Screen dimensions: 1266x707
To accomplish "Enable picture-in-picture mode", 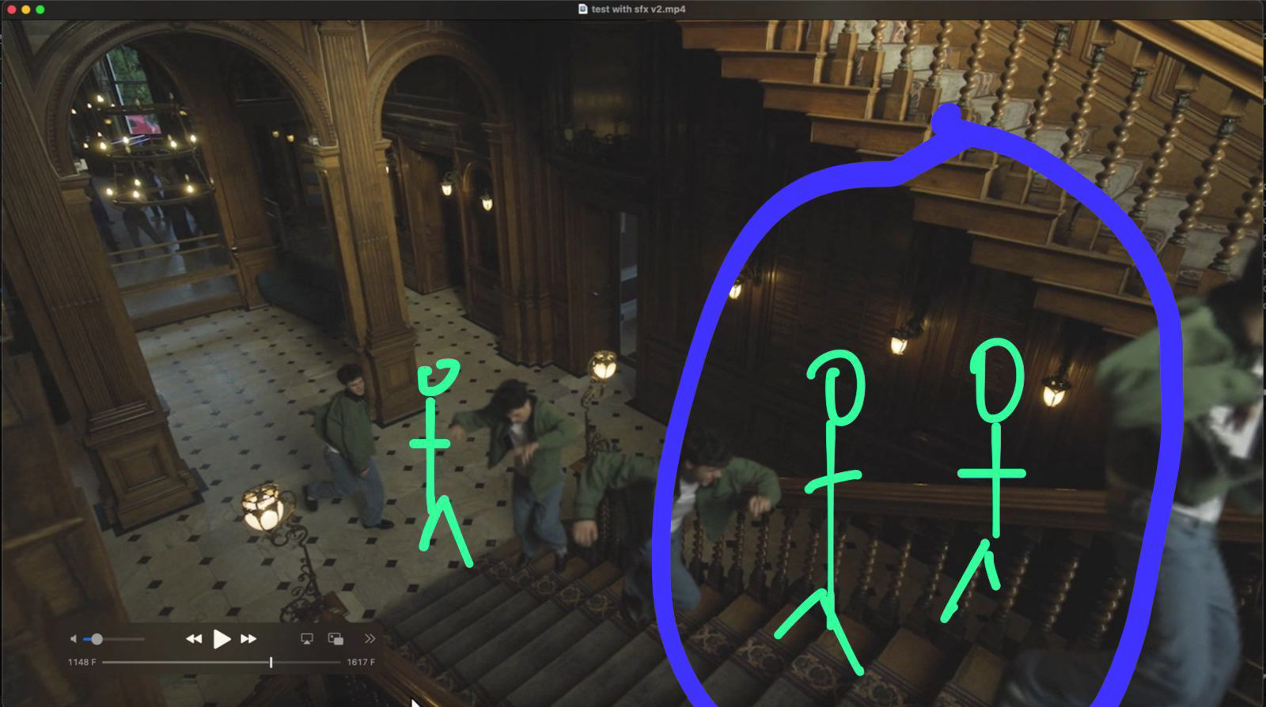I will (335, 639).
